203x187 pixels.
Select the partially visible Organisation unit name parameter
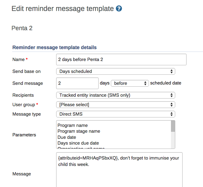click(81, 148)
